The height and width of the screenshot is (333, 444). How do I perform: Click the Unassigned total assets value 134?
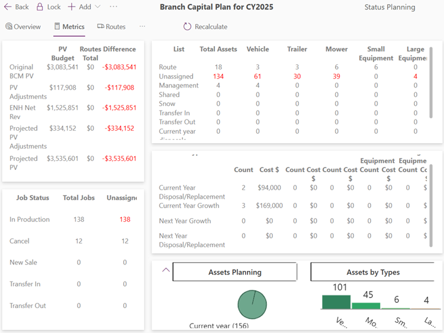[x=218, y=76]
